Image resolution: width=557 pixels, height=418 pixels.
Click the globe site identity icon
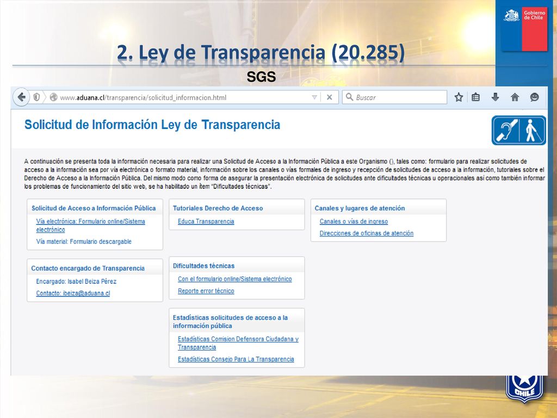54,97
